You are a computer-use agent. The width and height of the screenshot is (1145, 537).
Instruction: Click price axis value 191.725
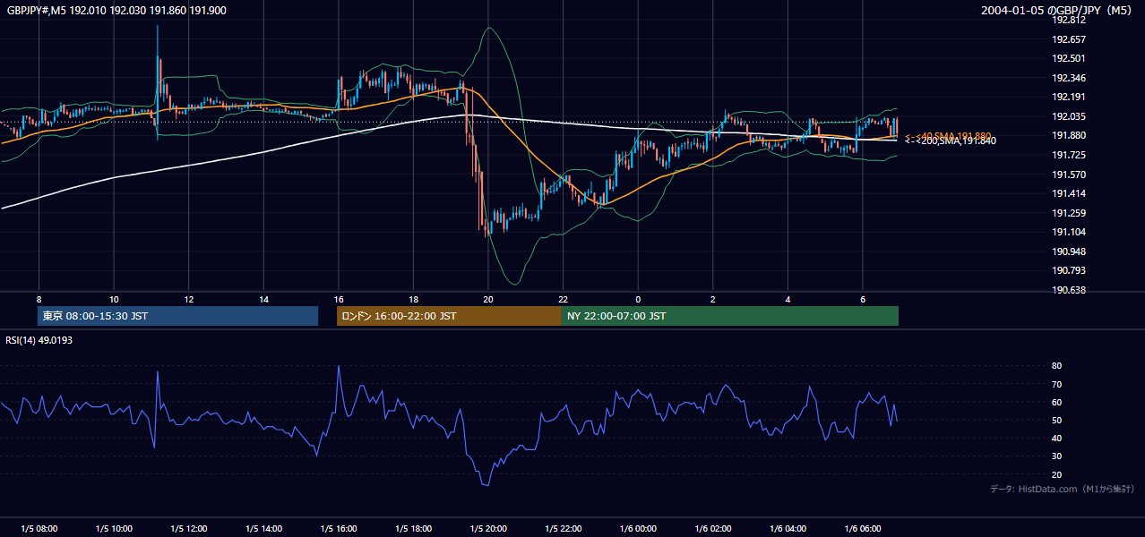point(1070,155)
